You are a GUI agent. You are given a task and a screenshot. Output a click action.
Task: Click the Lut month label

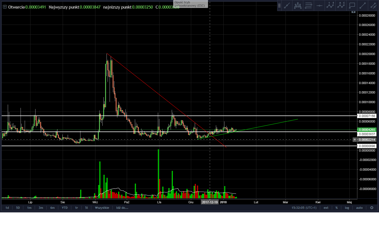[x=256, y=202]
